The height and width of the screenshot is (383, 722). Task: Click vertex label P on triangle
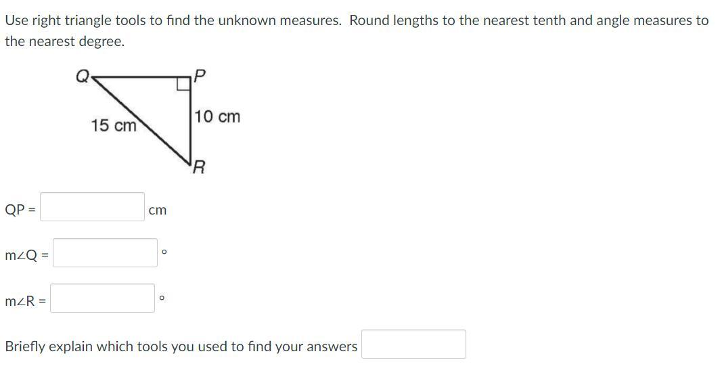pos(200,76)
